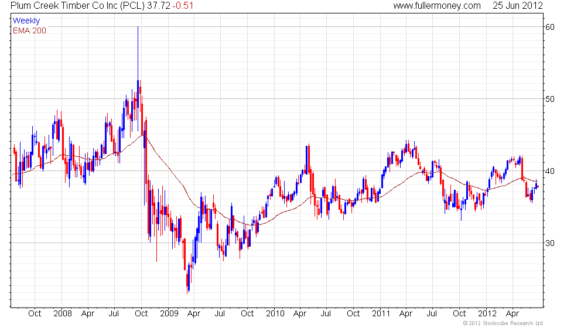Click the Oct label just before 2012
This screenshot has height=328, width=574.
459,313
